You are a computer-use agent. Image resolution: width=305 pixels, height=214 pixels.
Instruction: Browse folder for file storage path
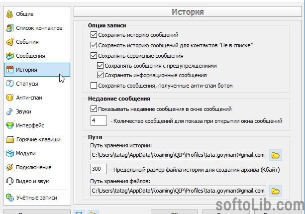click(275, 191)
